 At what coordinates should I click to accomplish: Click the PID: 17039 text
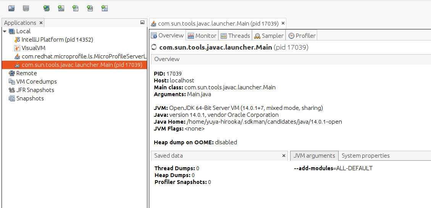point(168,74)
